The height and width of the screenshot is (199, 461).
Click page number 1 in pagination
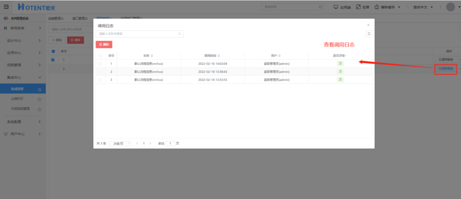point(144,144)
